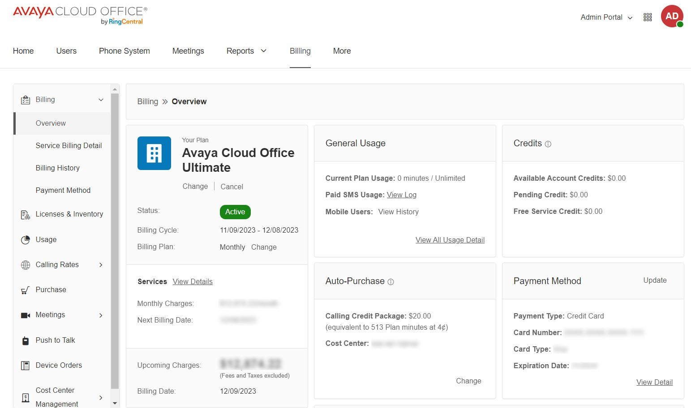Click the sidebar scrollbar up arrow

[x=115, y=89]
